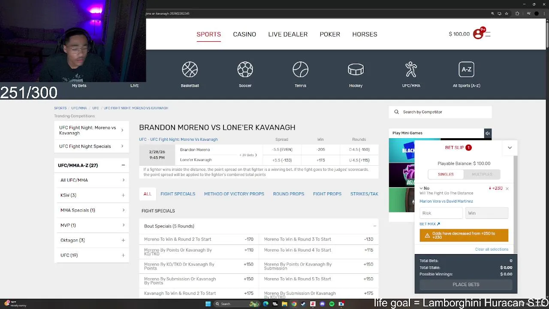
Task: Switch to HORSES tab
Action: [365, 34]
